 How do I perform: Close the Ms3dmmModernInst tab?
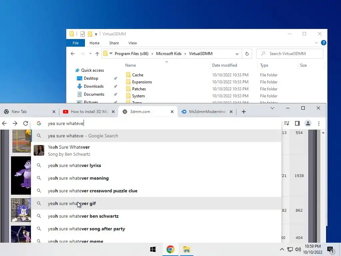tap(231, 112)
